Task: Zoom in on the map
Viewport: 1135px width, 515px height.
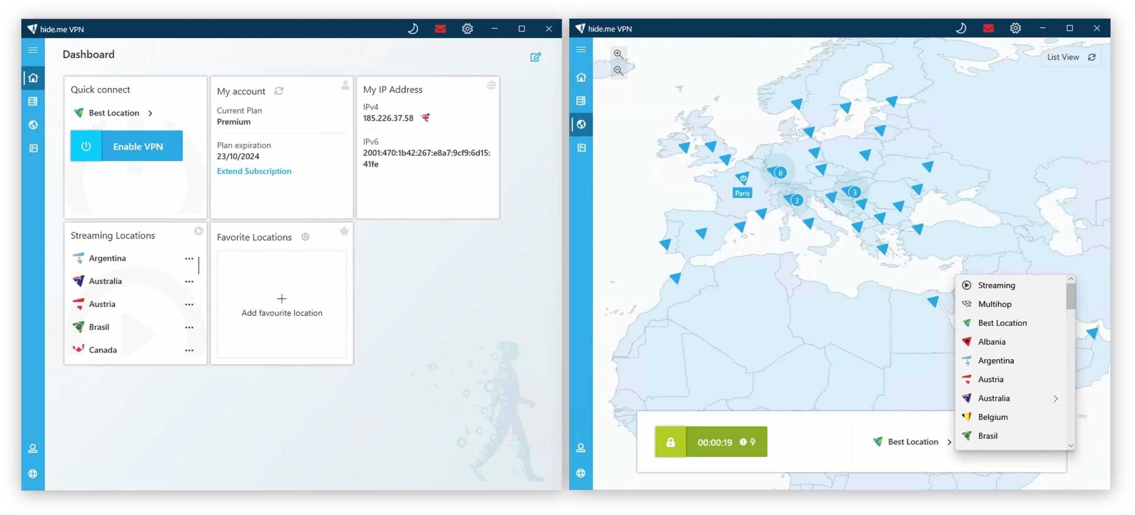Action: [x=618, y=54]
